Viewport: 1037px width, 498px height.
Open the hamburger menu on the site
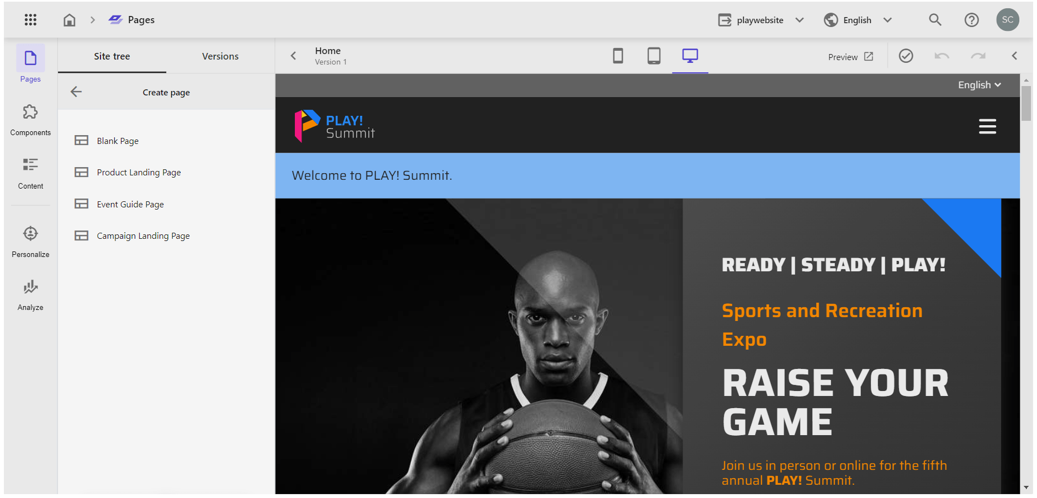coord(987,126)
